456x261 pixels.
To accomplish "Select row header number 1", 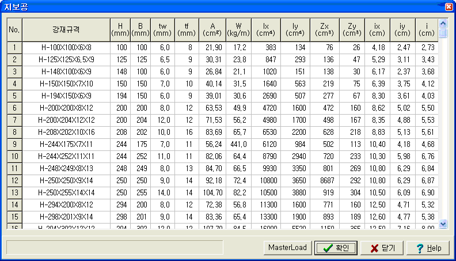I will (14, 47).
